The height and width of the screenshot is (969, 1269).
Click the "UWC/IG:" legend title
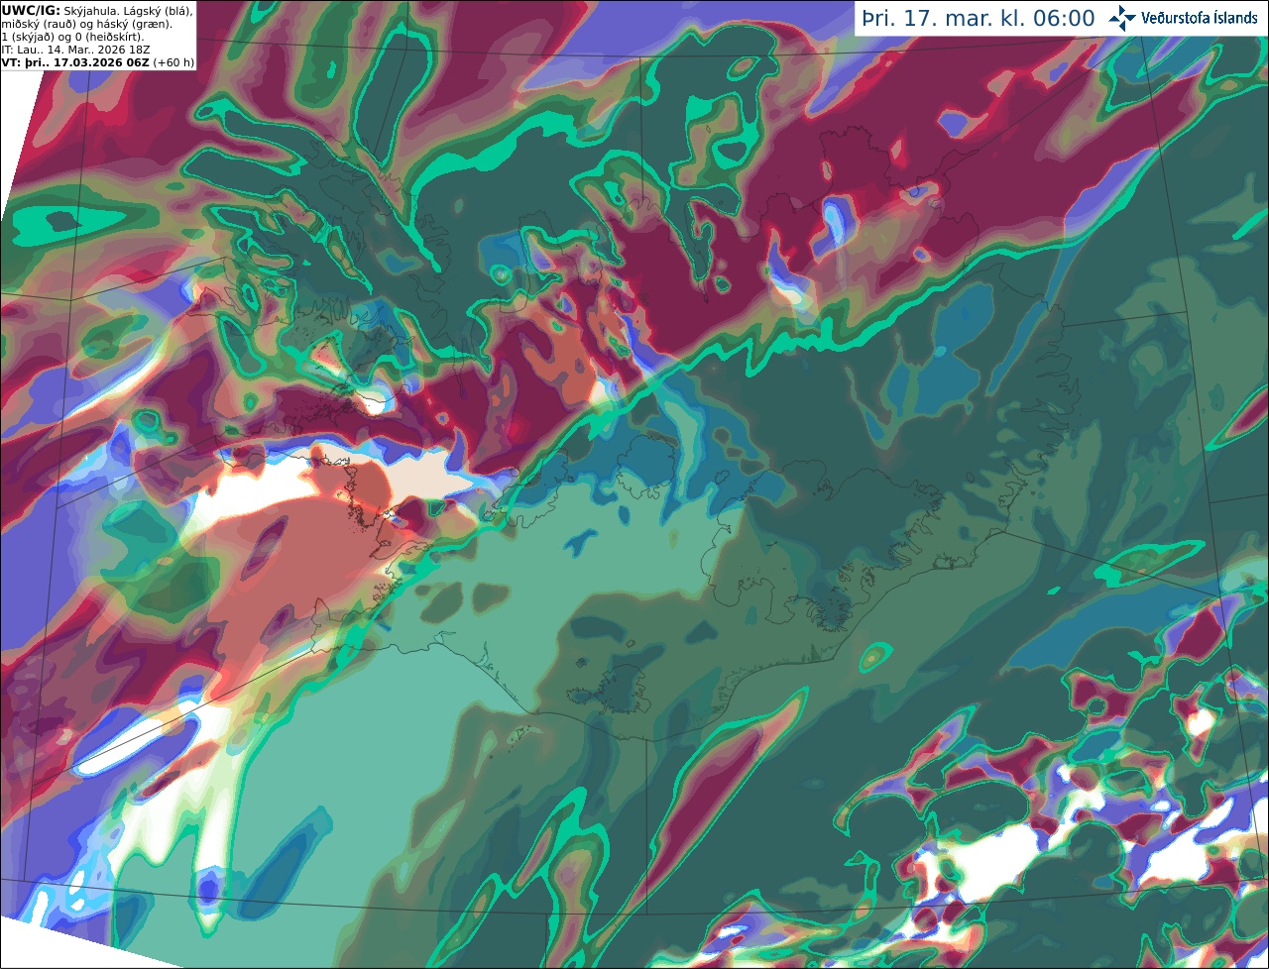pos(30,10)
